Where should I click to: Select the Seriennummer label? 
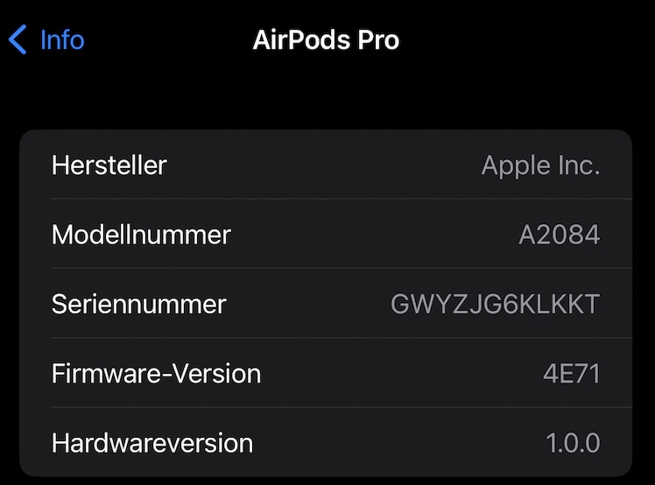pos(138,304)
